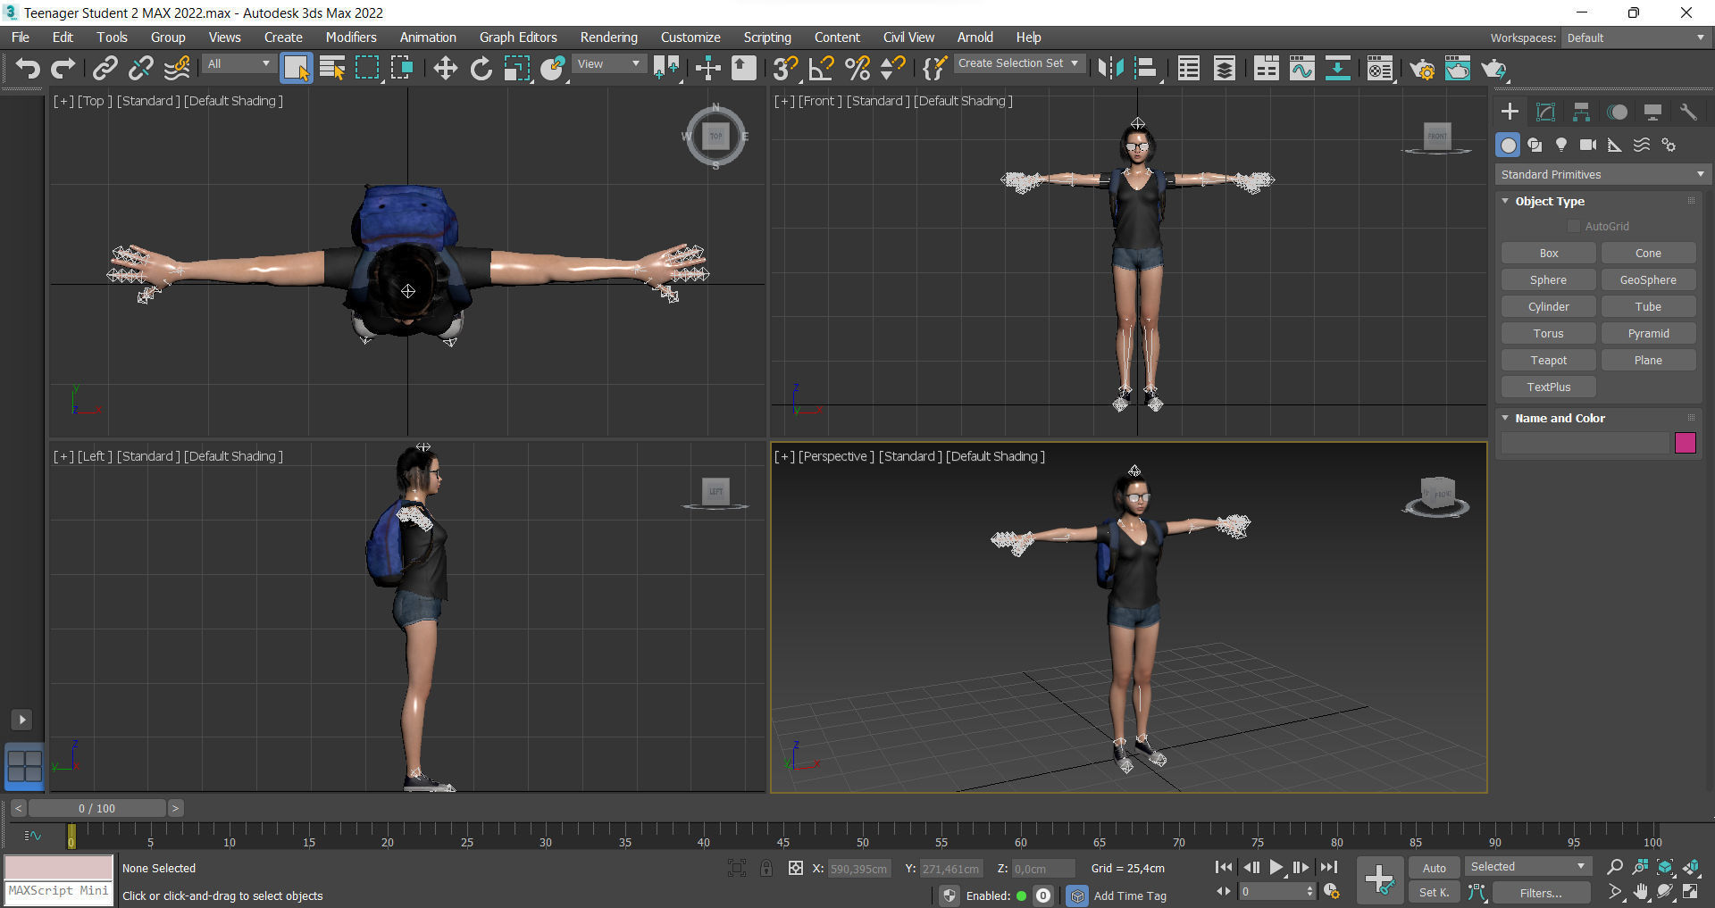The image size is (1715, 908).
Task: Open the Arnold menu
Action: point(975,37)
